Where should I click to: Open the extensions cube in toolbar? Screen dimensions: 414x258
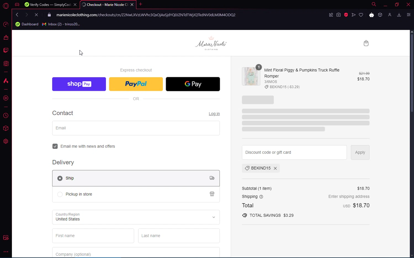pos(380,15)
